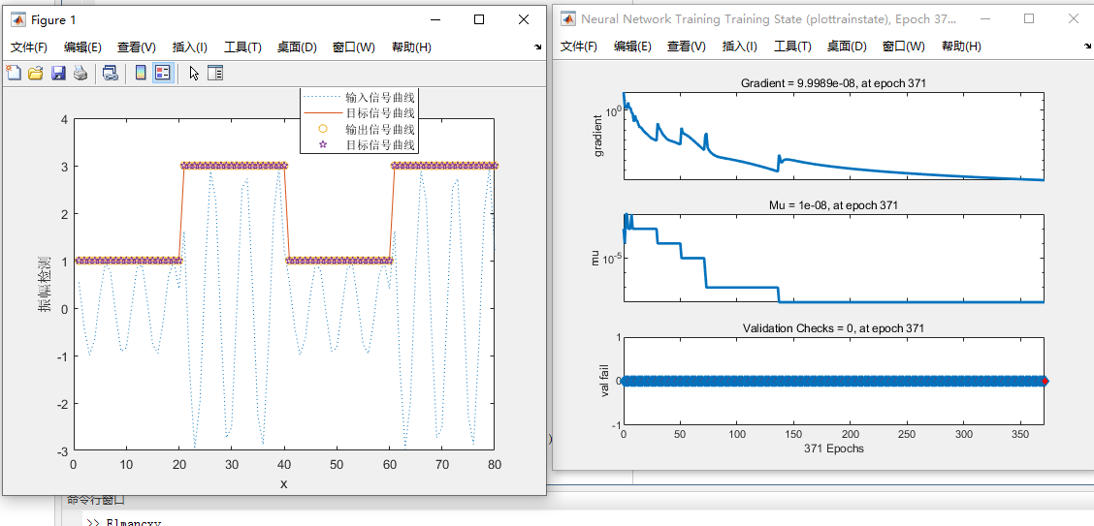This screenshot has height=526, width=1094.
Task: Open the 帮助(H) menu in Figure 1
Action: [x=411, y=47]
